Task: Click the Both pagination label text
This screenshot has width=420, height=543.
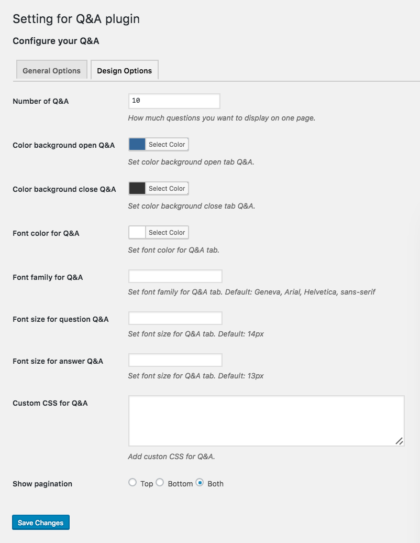Action: pyautogui.click(x=216, y=484)
